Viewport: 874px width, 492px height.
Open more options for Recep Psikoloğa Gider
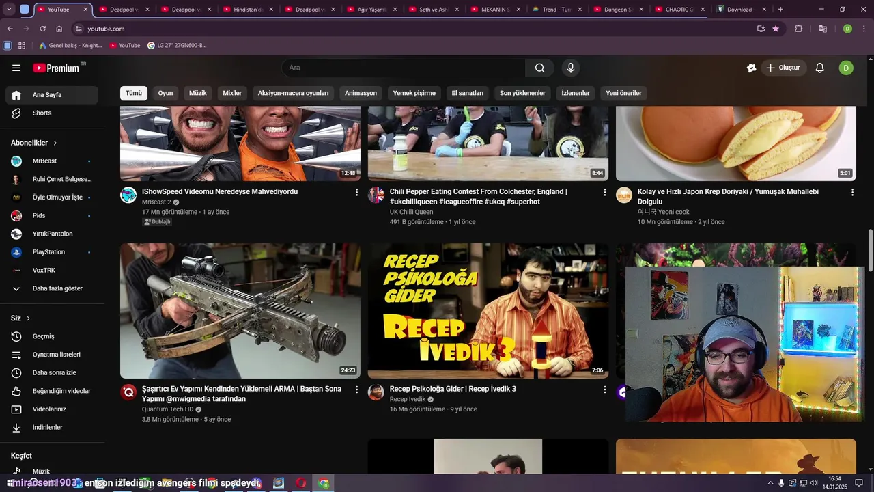coord(604,389)
